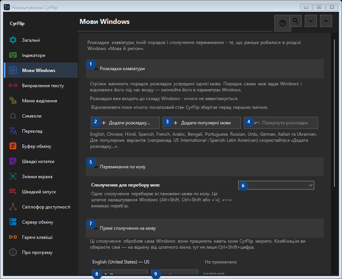Select Виправлення тексту in the sidebar

click(41, 86)
